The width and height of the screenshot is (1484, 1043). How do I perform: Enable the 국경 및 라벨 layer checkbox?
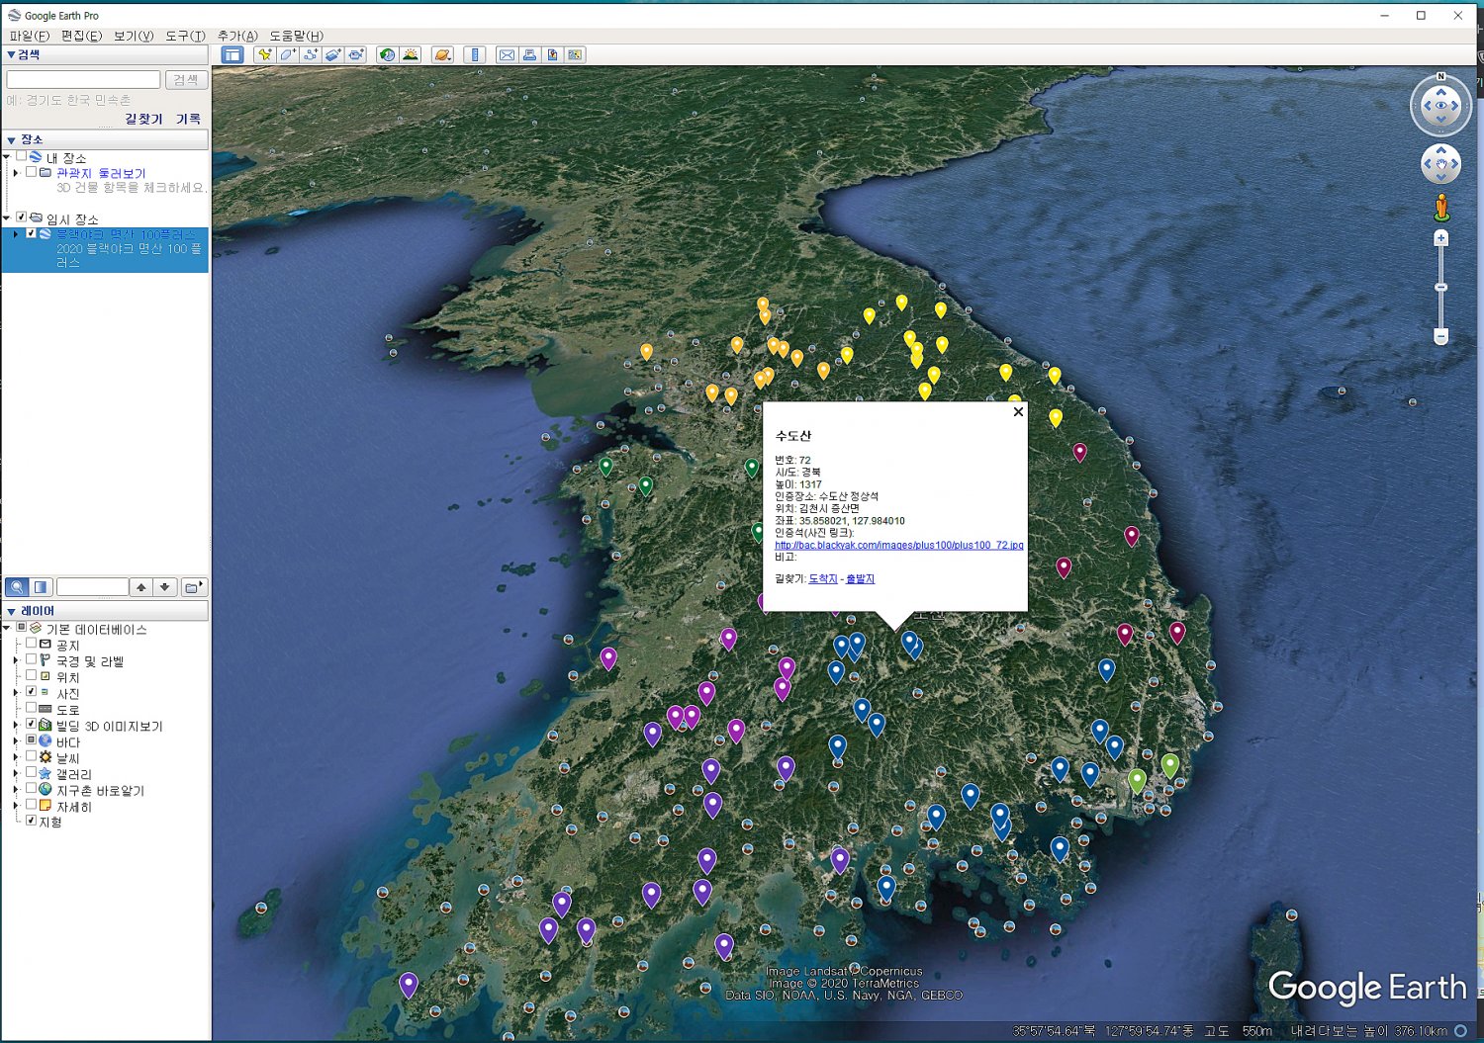[32, 659]
